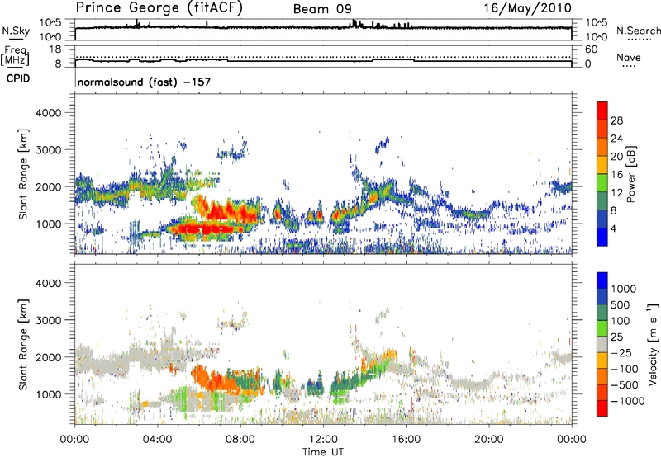The width and height of the screenshot is (661, 457).
Task: Click 'Slant Range [km]' label of velocity plot
Action: (x=23, y=345)
